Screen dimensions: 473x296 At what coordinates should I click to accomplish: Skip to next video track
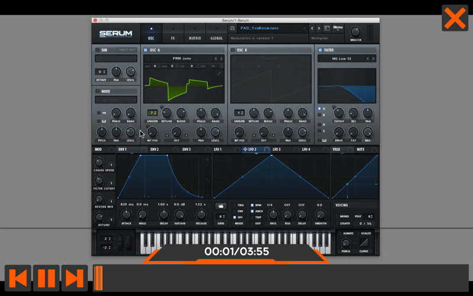coord(74,278)
